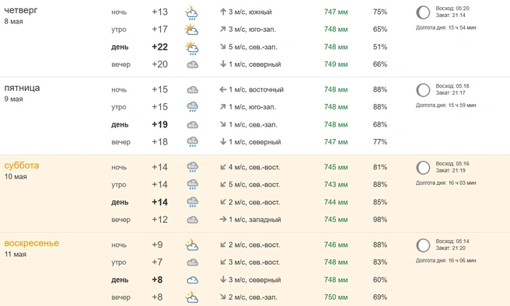Click Friday morning rain cloud icon
Screen dimensions: 510x306
193,107
